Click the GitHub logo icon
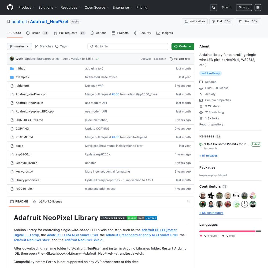The width and height of the screenshot is (268, 268). coord(10,7)
